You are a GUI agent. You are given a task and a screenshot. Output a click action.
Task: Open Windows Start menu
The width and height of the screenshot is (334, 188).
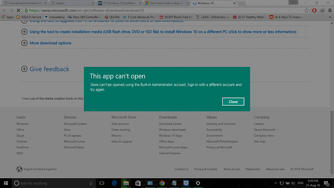pos(6,183)
